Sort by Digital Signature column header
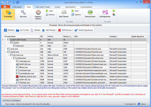The width and height of the screenshot is (151, 107). pyautogui.click(x=139, y=37)
